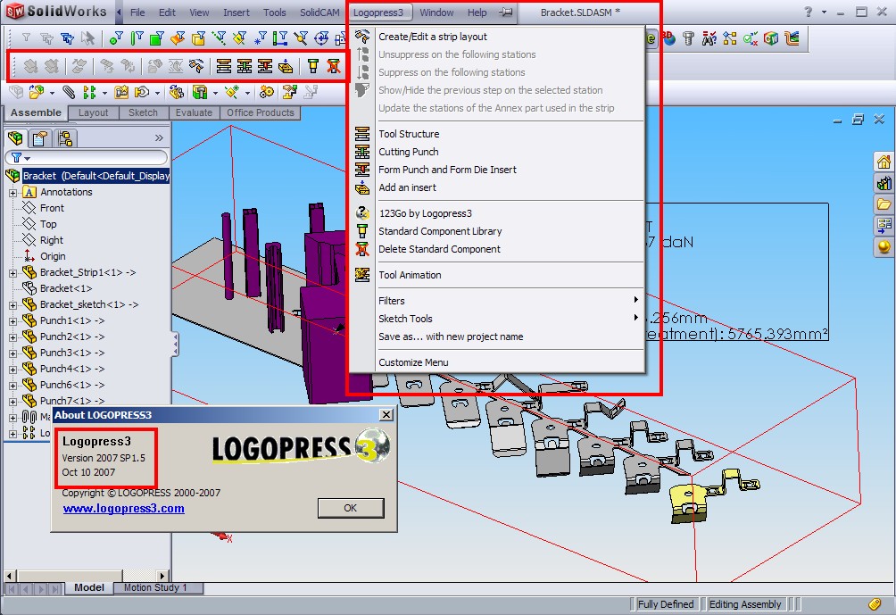Click the Insert Components toolbar icon
The image size is (896, 615).
coord(37,92)
